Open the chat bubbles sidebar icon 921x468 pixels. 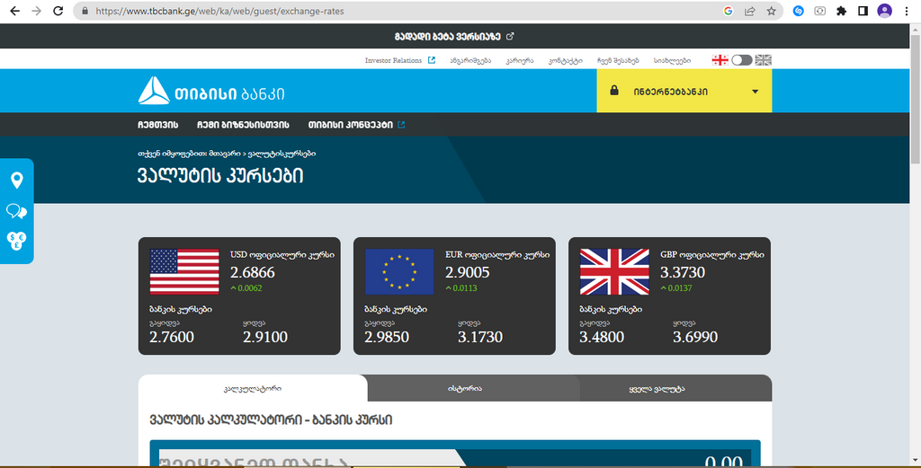click(x=16, y=211)
